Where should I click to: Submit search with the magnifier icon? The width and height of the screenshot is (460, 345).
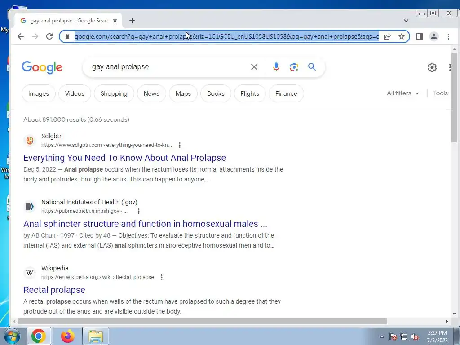(312, 67)
